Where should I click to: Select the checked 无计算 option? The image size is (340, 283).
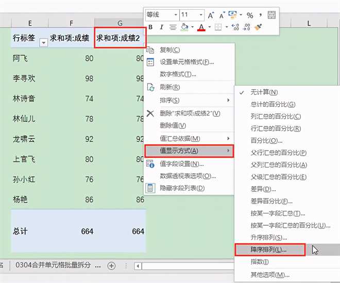click(x=264, y=92)
